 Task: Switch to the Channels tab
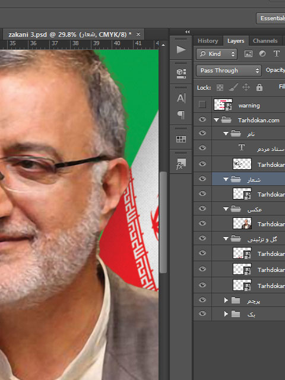tap(265, 41)
